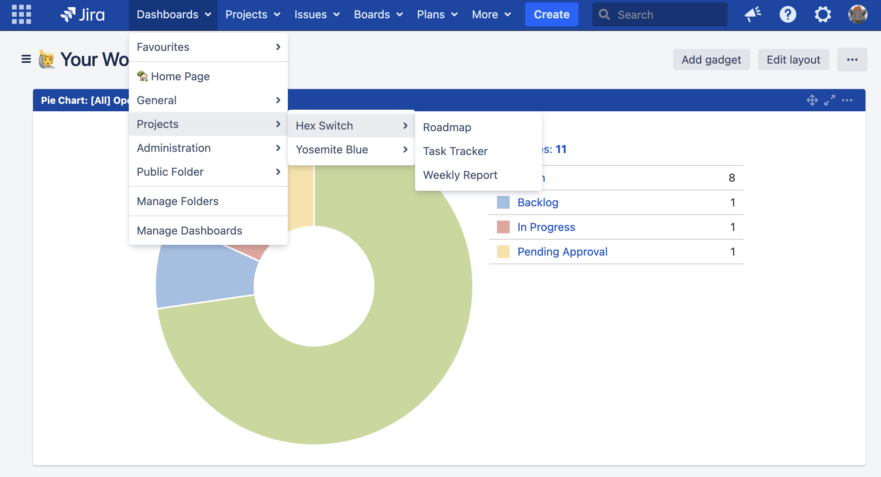Click your profile avatar

(857, 14)
